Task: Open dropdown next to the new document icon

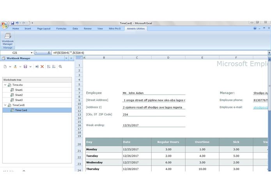Action: [10, 66]
